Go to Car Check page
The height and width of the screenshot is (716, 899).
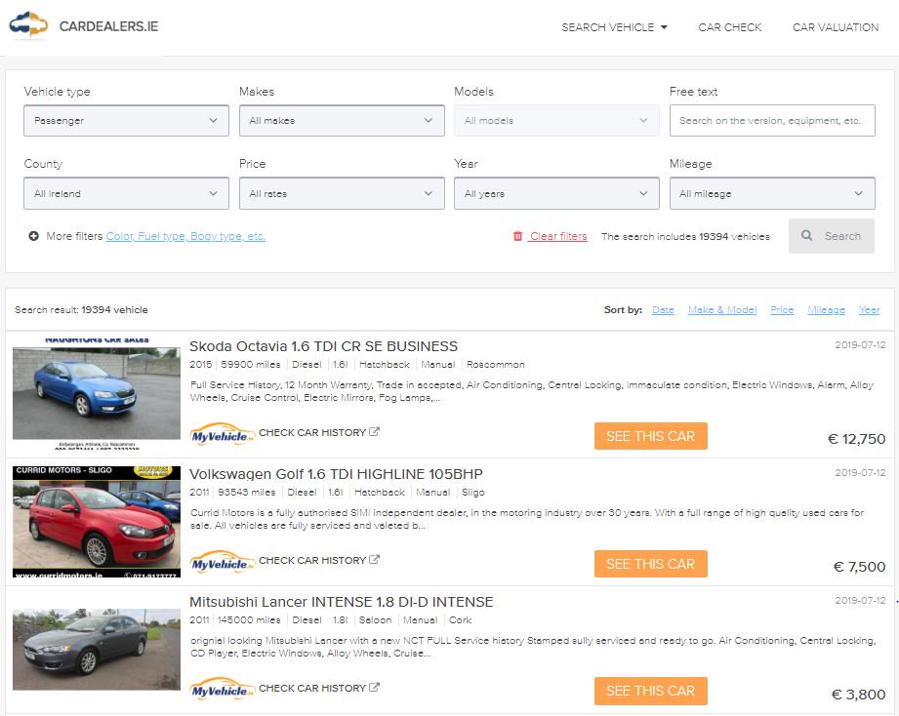point(730,27)
